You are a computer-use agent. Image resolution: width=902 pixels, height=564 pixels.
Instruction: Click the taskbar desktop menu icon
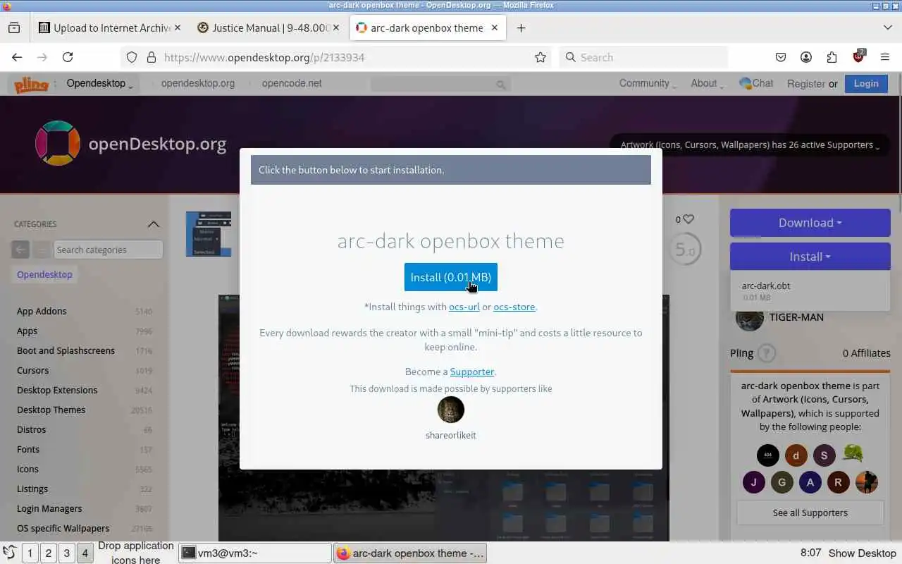point(9,553)
